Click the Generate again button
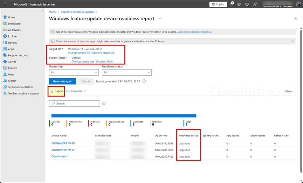Viewport: 303px width, 183px height. click(62, 81)
